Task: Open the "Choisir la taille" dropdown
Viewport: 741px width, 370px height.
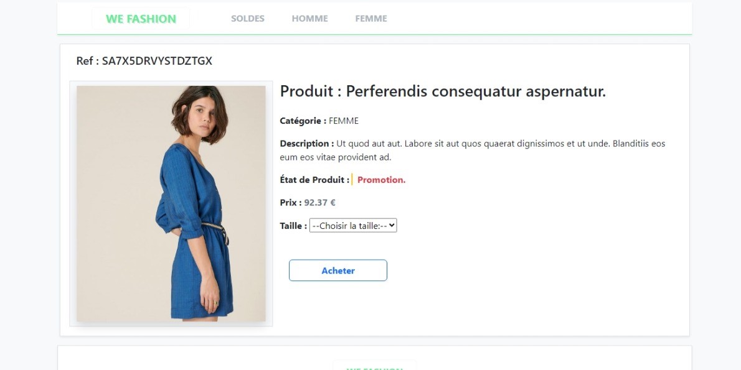Action: pos(353,225)
